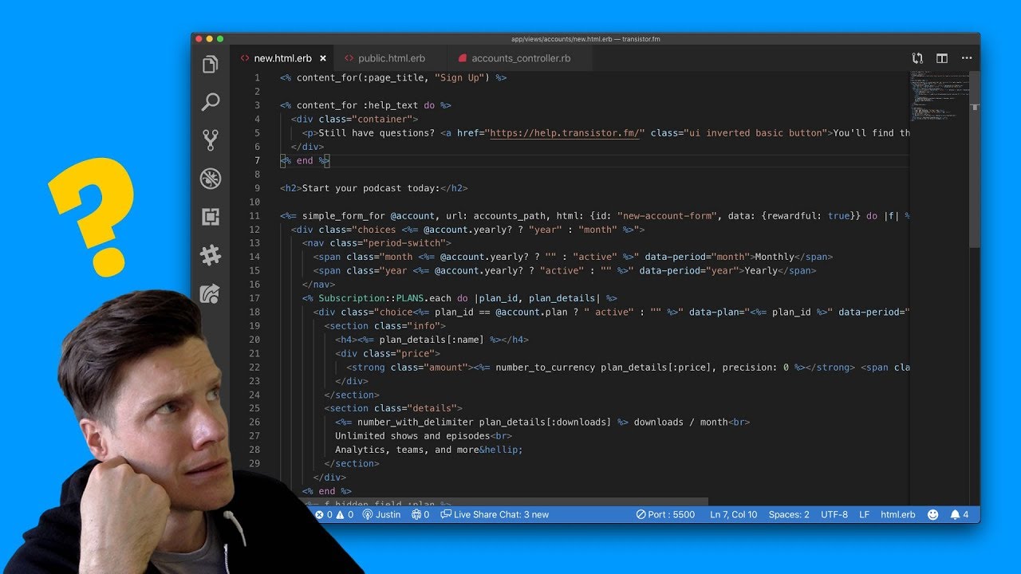Open the Search panel icon
Image resolution: width=1021 pixels, height=574 pixels.
(211, 102)
